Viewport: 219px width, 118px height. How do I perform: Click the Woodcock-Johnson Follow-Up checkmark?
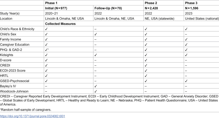point(96,91)
